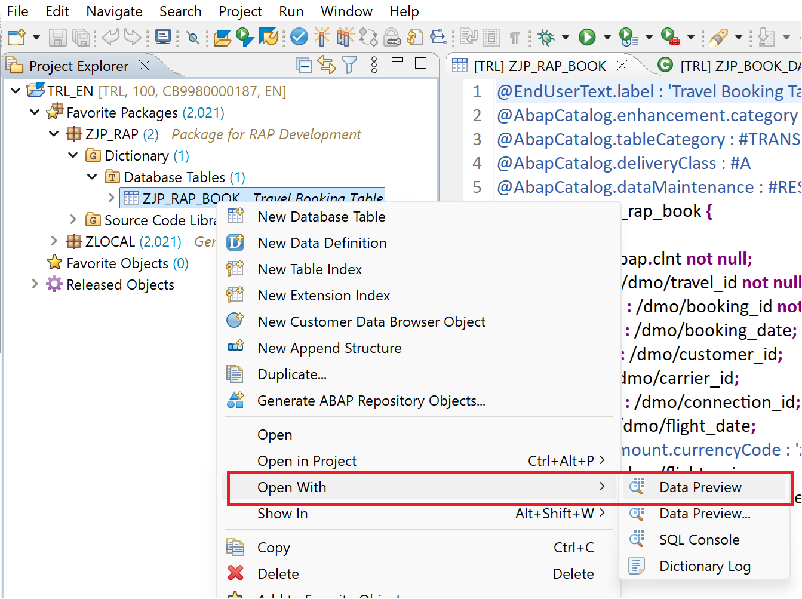Click the Profile run icon with clock
Image resolution: width=802 pixels, height=599 pixels.
tap(628, 37)
